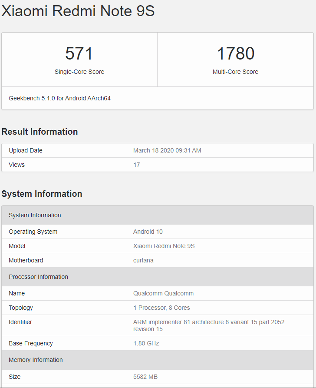Click the Views row label
The width and height of the screenshot is (316, 388).
pos(16,165)
